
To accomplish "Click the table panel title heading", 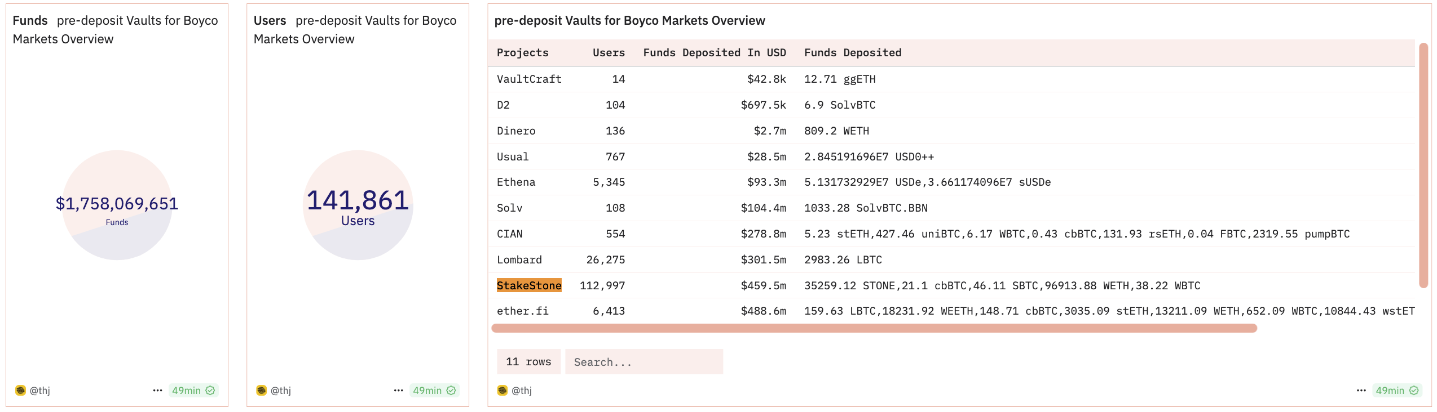I will (x=629, y=20).
